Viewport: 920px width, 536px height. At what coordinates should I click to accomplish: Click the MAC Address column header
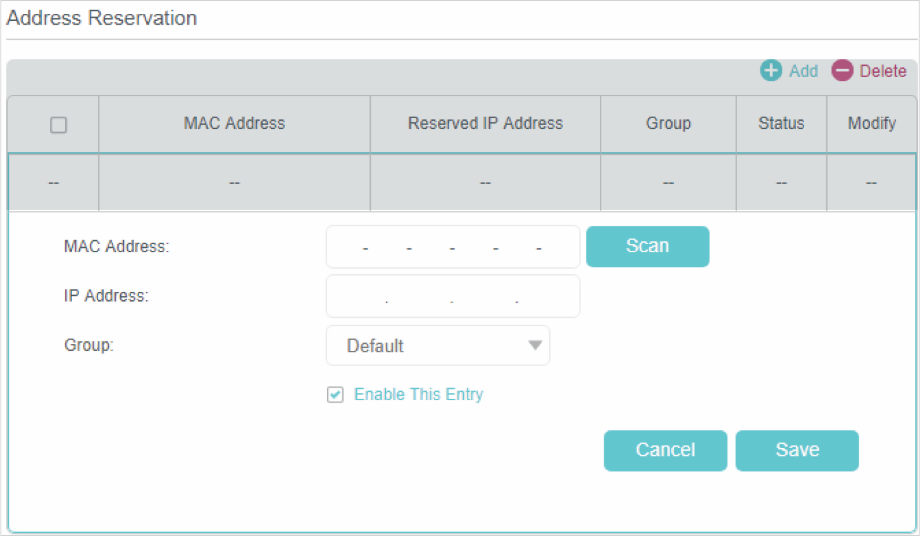click(x=234, y=123)
